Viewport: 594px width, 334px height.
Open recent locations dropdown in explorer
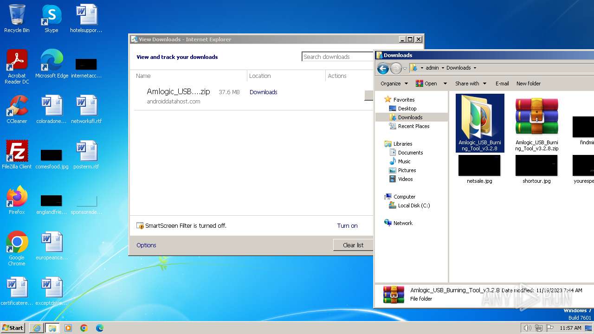coord(405,69)
